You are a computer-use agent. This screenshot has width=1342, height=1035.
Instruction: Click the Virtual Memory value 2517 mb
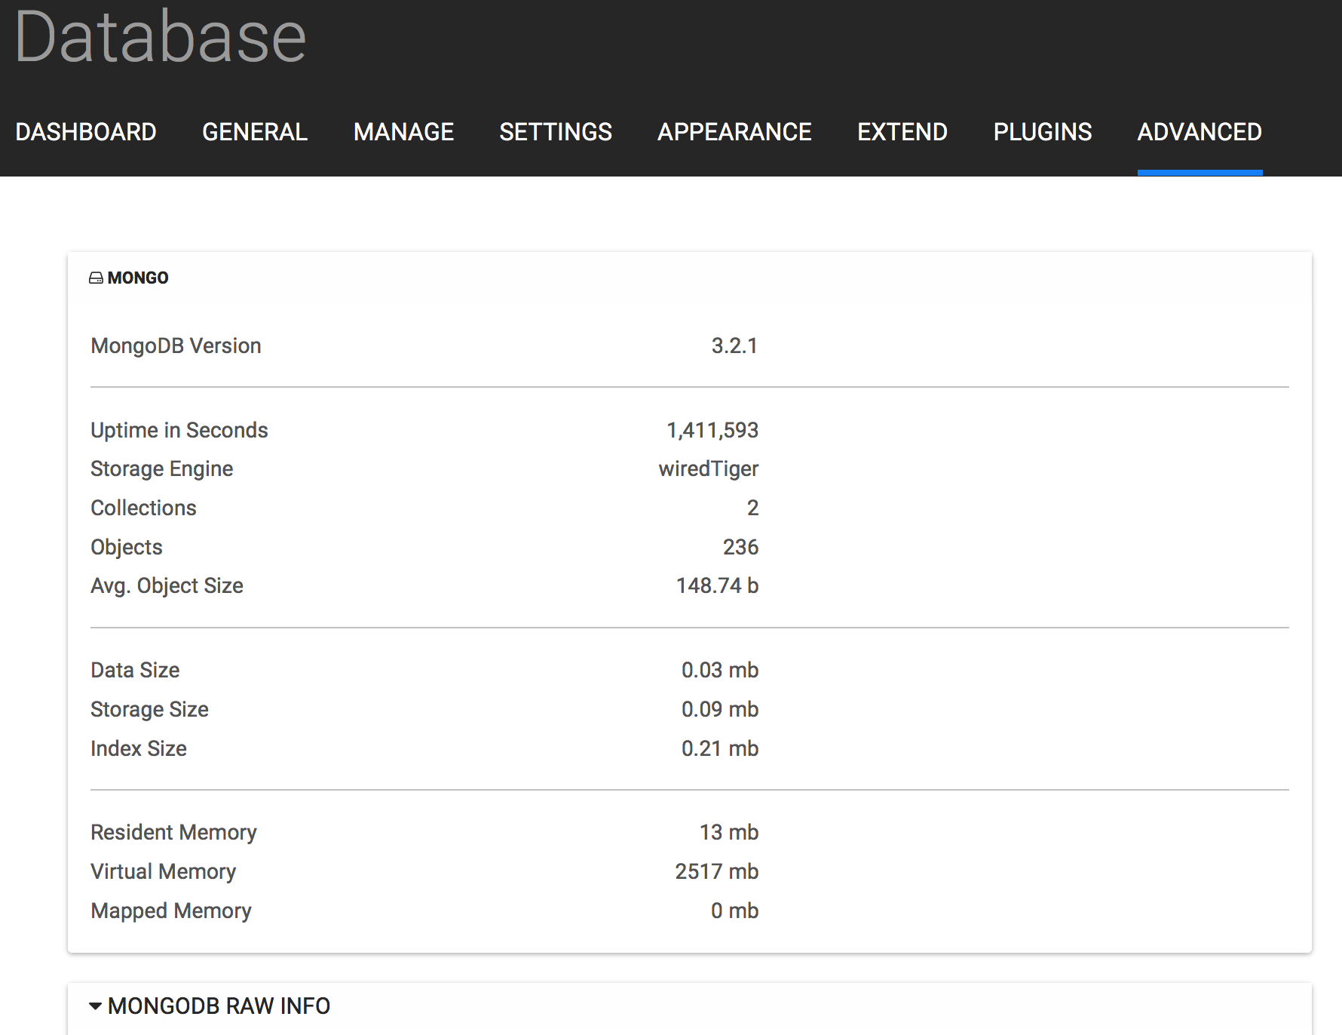[716, 871]
